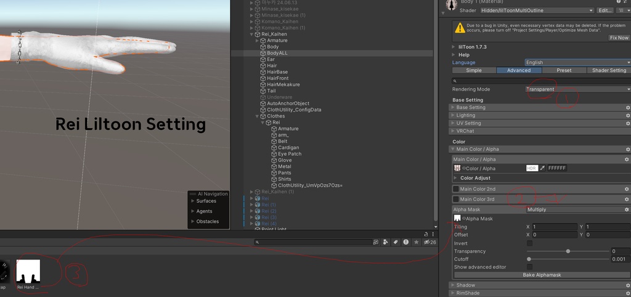Open the Rendering Mode dropdown
The width and height of the screenshot is (631, 297).
click(578, 89)
